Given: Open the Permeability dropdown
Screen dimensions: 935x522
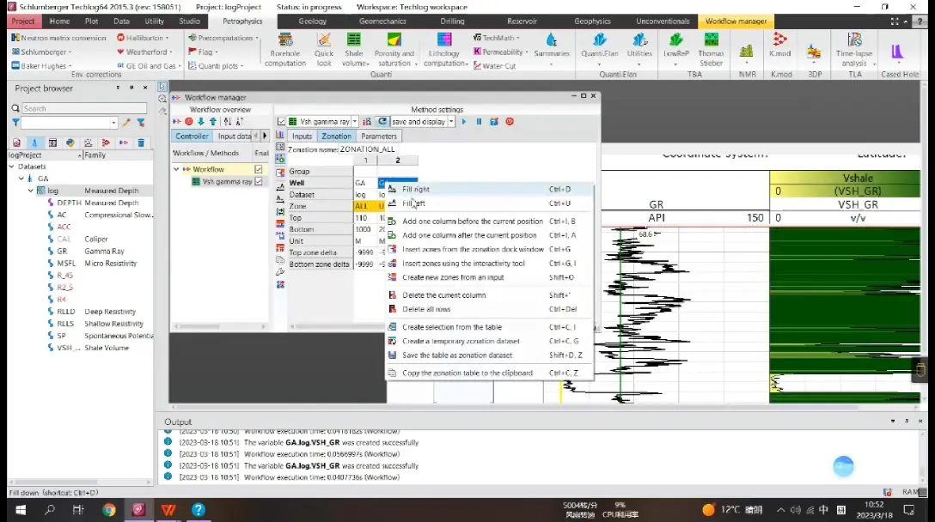Looking at the screenshot, I should pyautogui.click(x=501, y=52).
